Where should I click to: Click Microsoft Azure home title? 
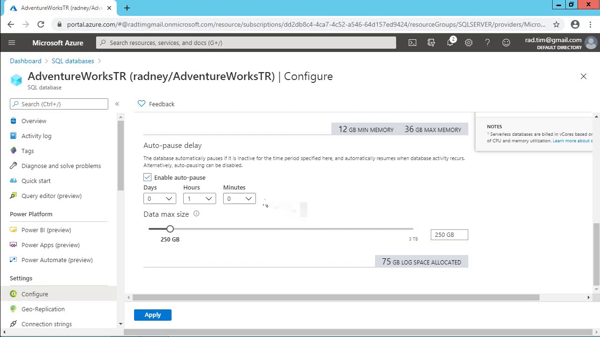click(x=58, y=43)
